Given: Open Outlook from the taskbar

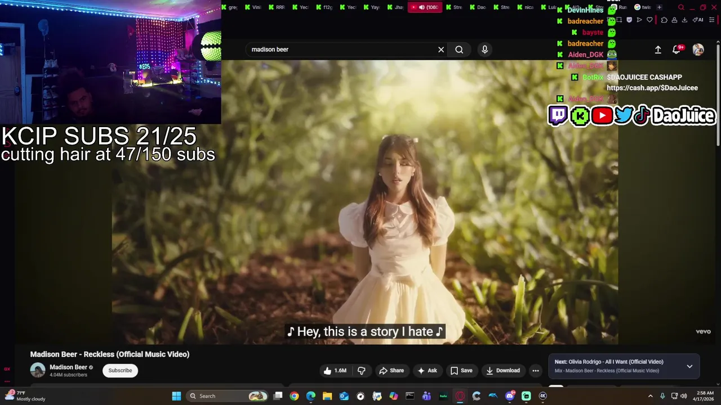Looking at the screenshot, I should (x=344, y=396).
